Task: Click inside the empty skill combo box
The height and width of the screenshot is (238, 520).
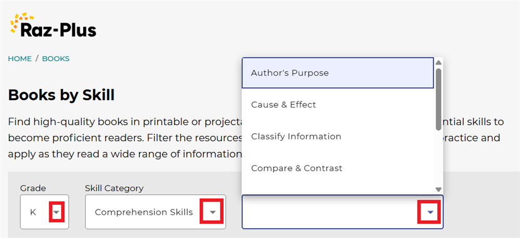Action: (x=328, y=212)
